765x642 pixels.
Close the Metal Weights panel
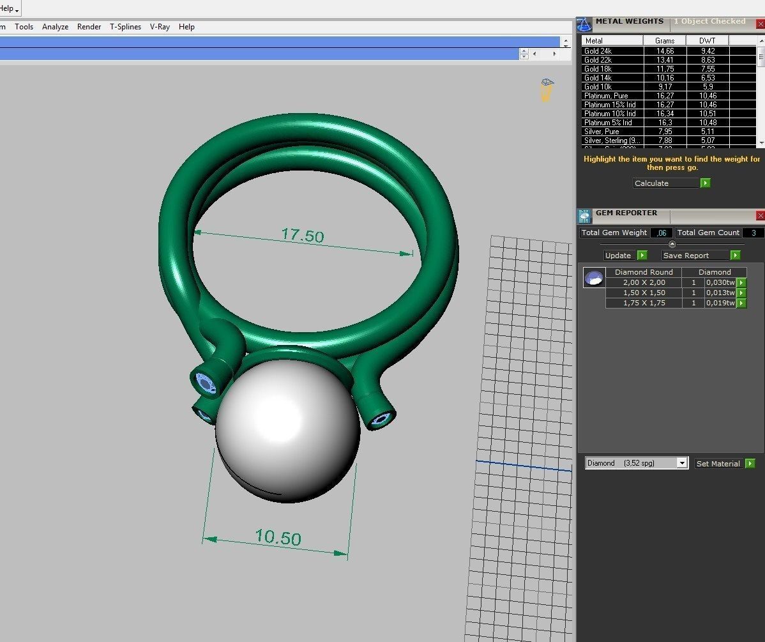(x=760, y=24)
